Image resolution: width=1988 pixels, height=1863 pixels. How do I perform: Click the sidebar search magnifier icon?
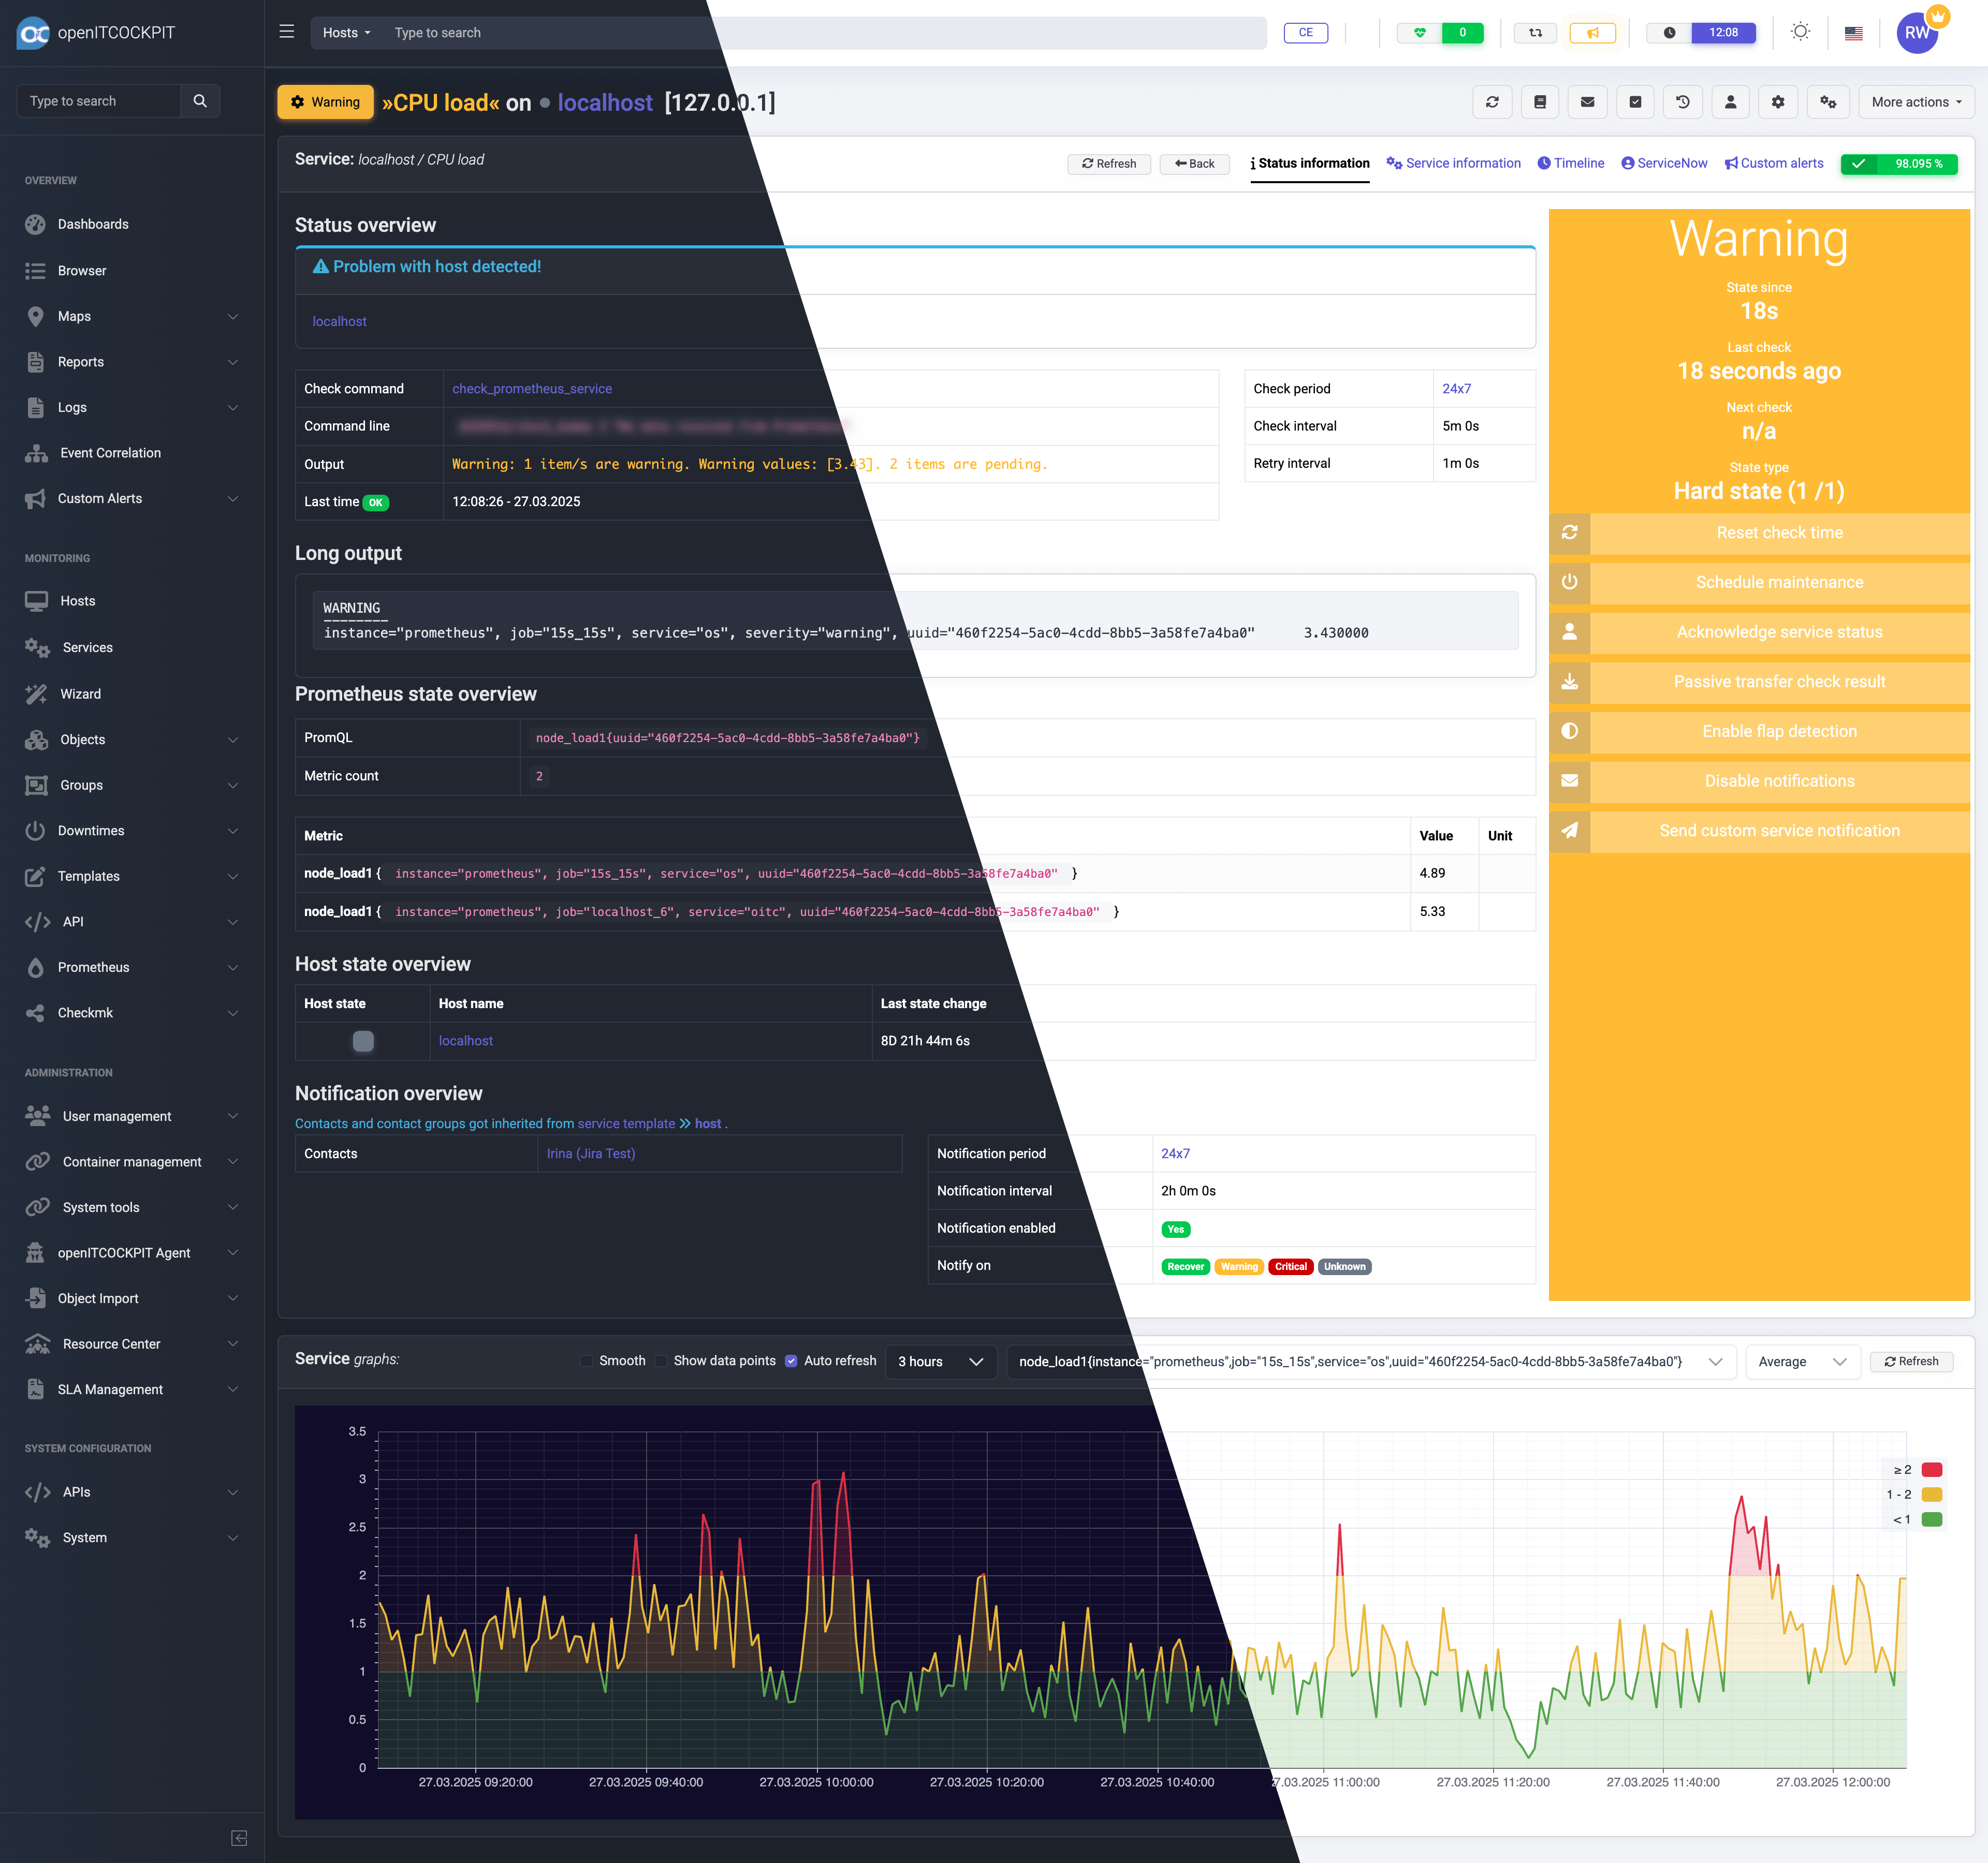[x=200, y=101]
